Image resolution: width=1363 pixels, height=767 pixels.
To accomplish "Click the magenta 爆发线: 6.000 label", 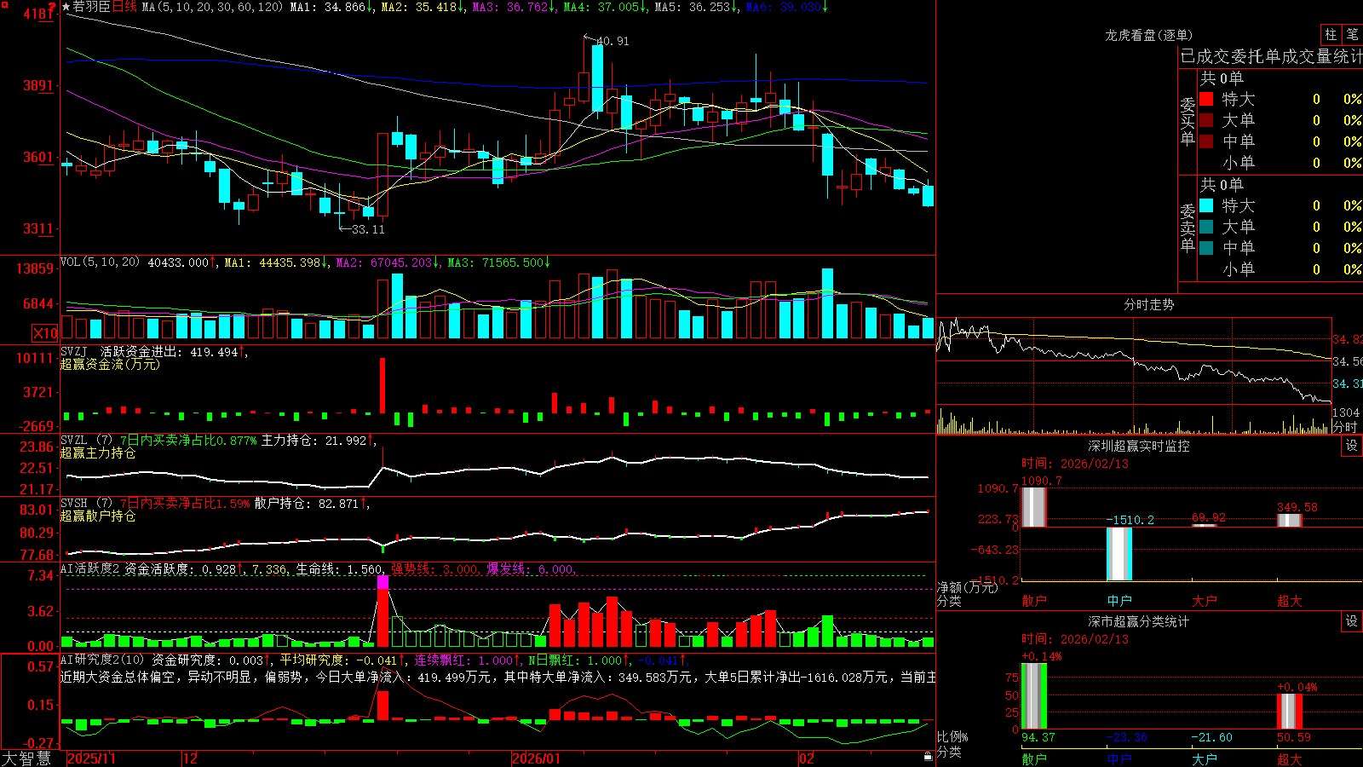I will coord(531,569).
